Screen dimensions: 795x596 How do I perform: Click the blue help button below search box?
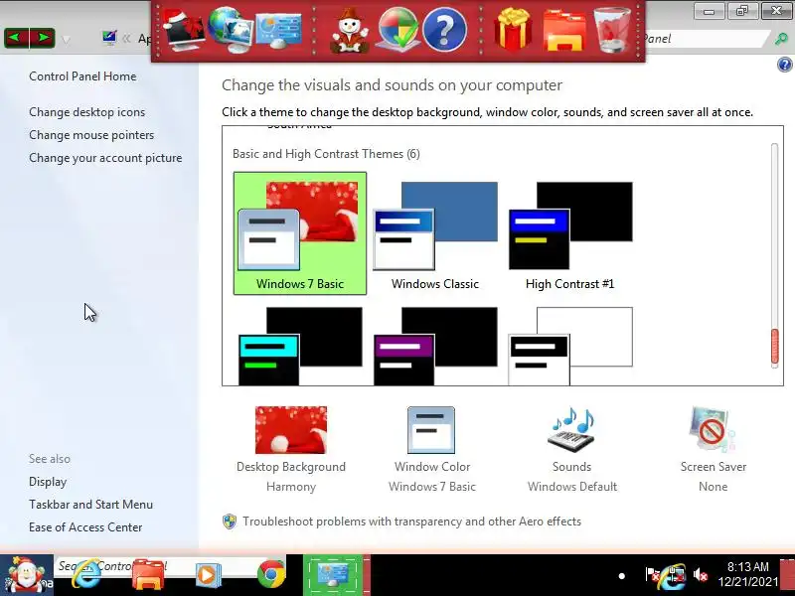pos(784,65)
